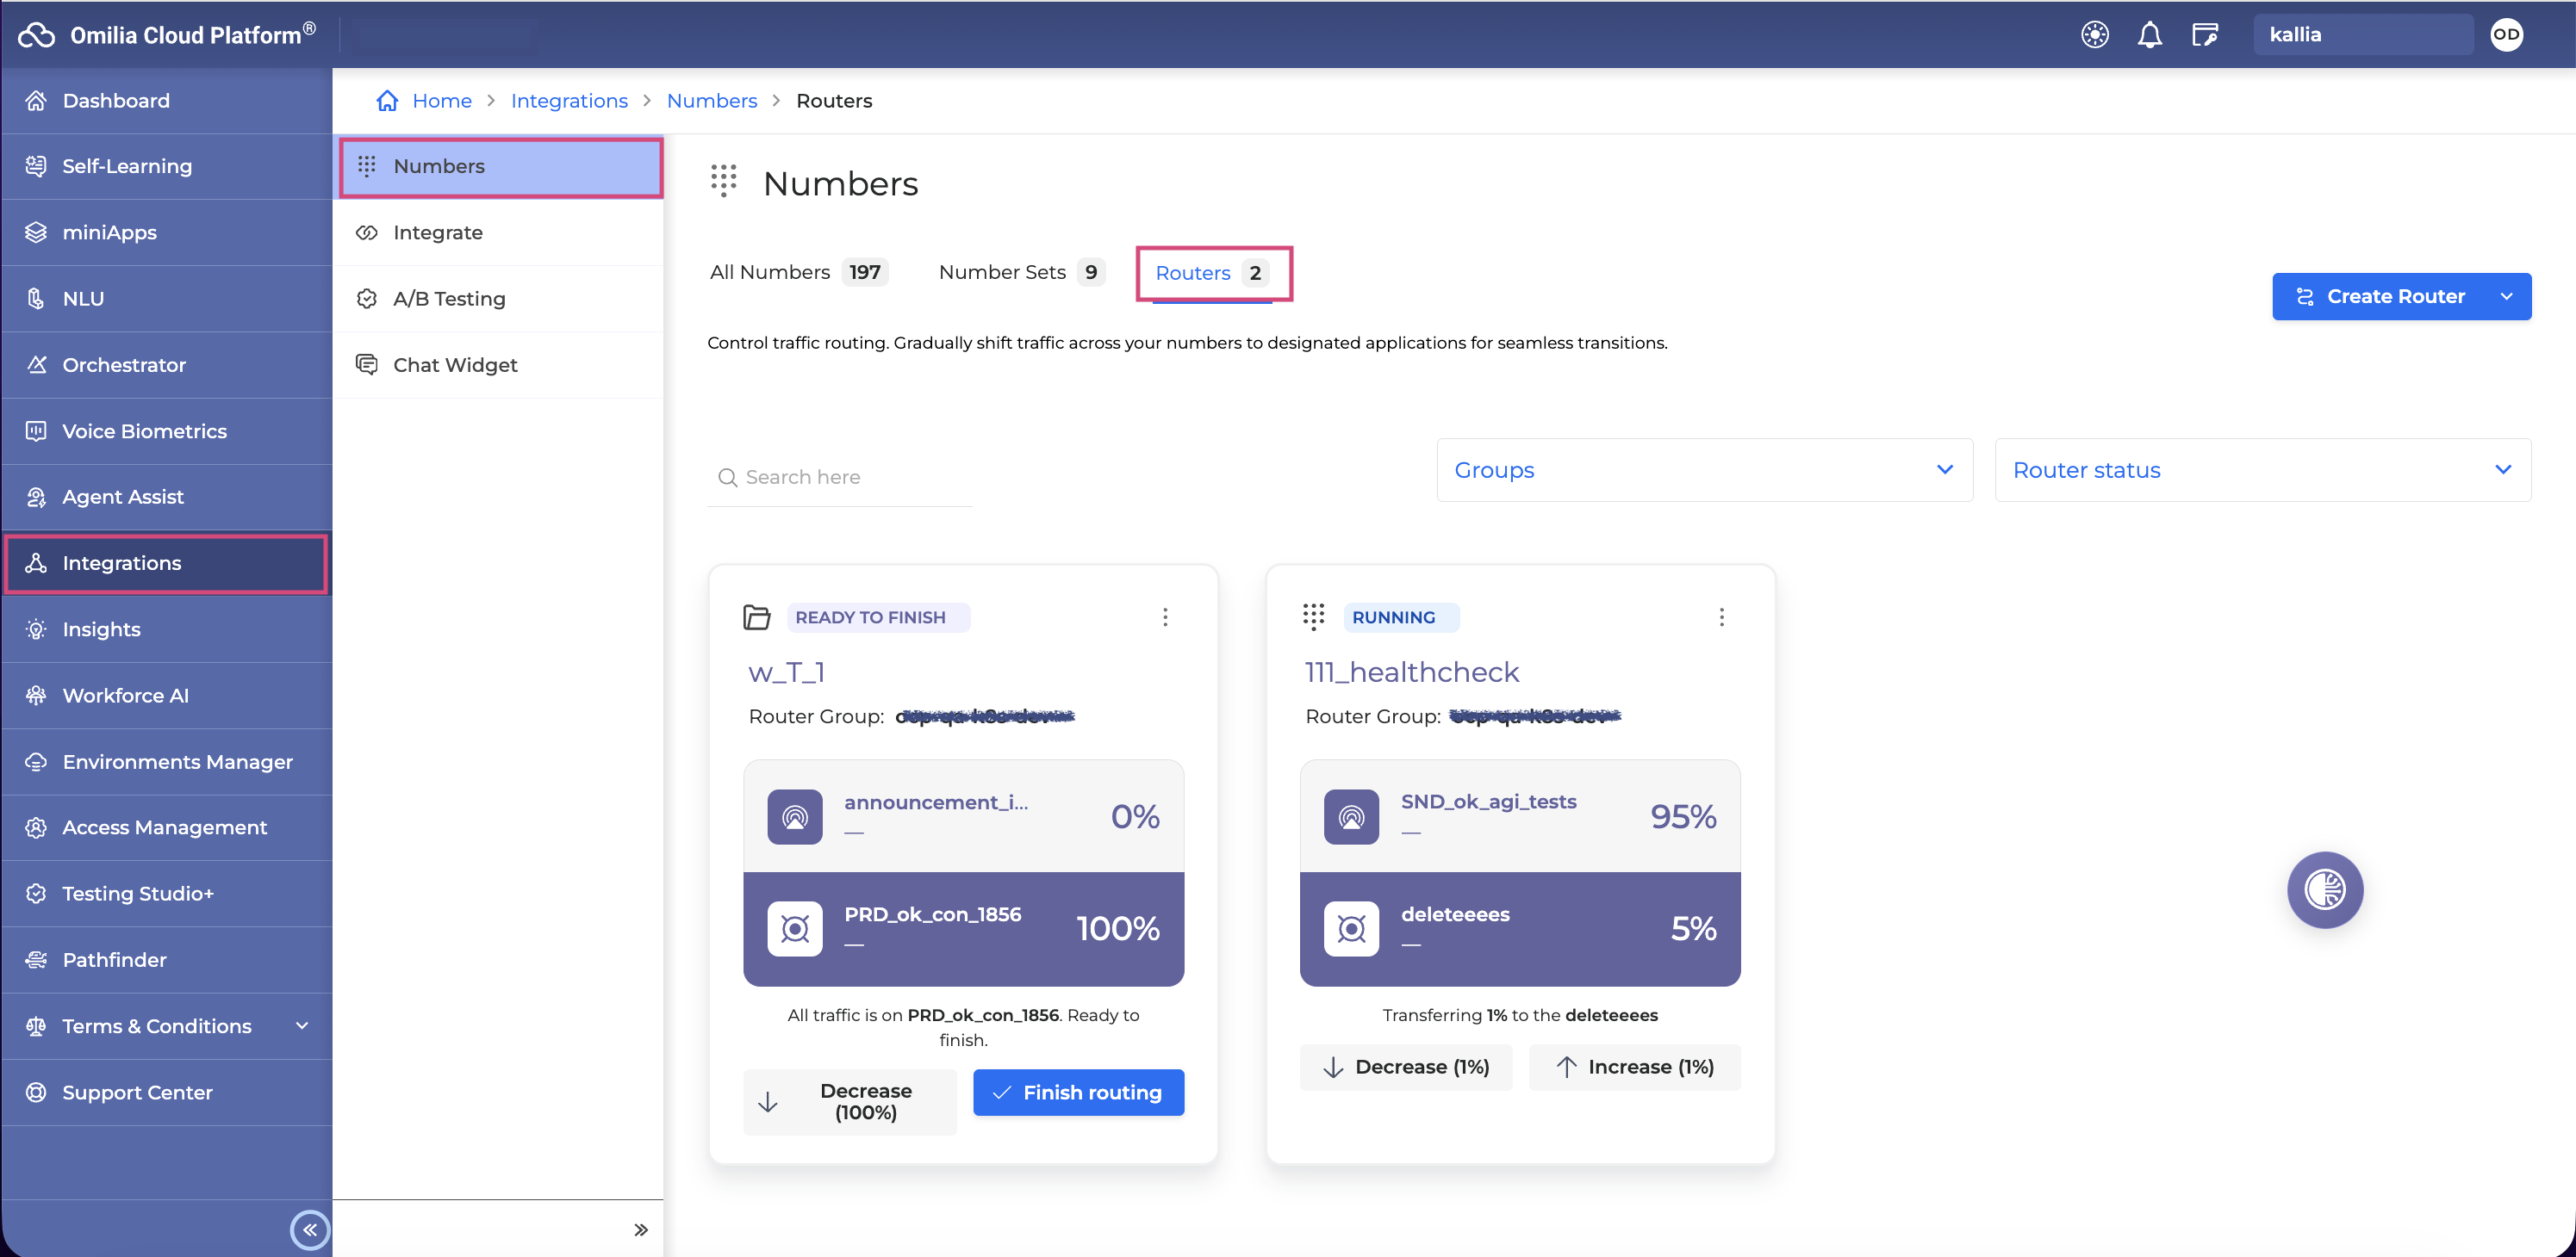The image size is (2576, 1257).
Task: Open the Create Router dropdown arrow
Action: (2507, 297)
